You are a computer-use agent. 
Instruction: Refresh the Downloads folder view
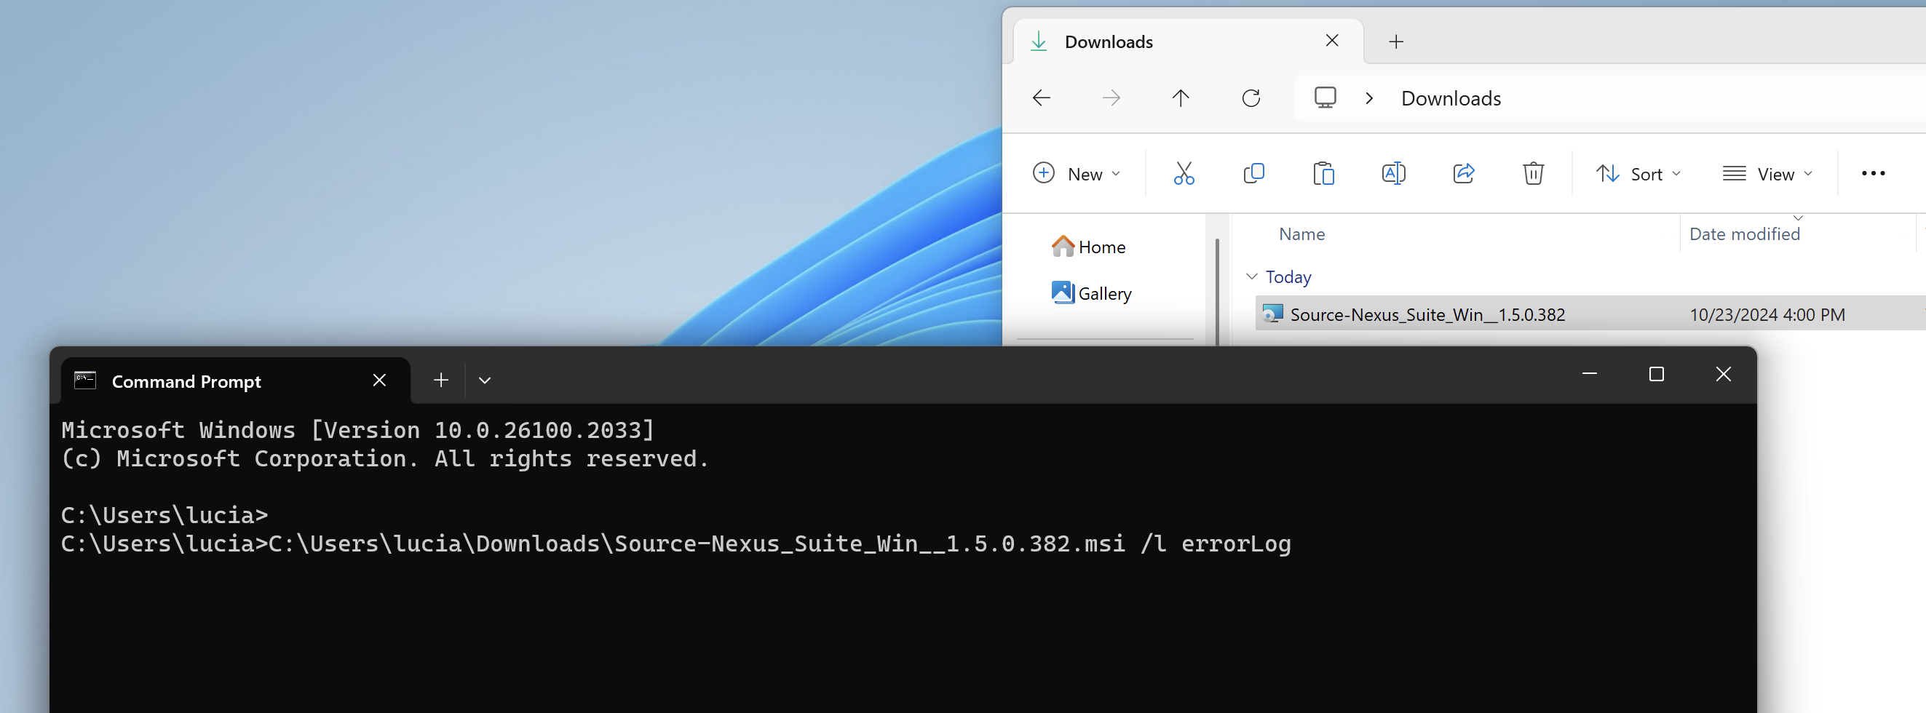click(1251, 98)
